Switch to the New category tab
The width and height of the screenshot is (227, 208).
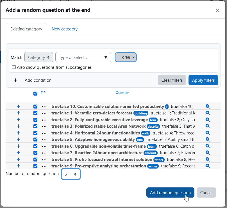point(65,29)
